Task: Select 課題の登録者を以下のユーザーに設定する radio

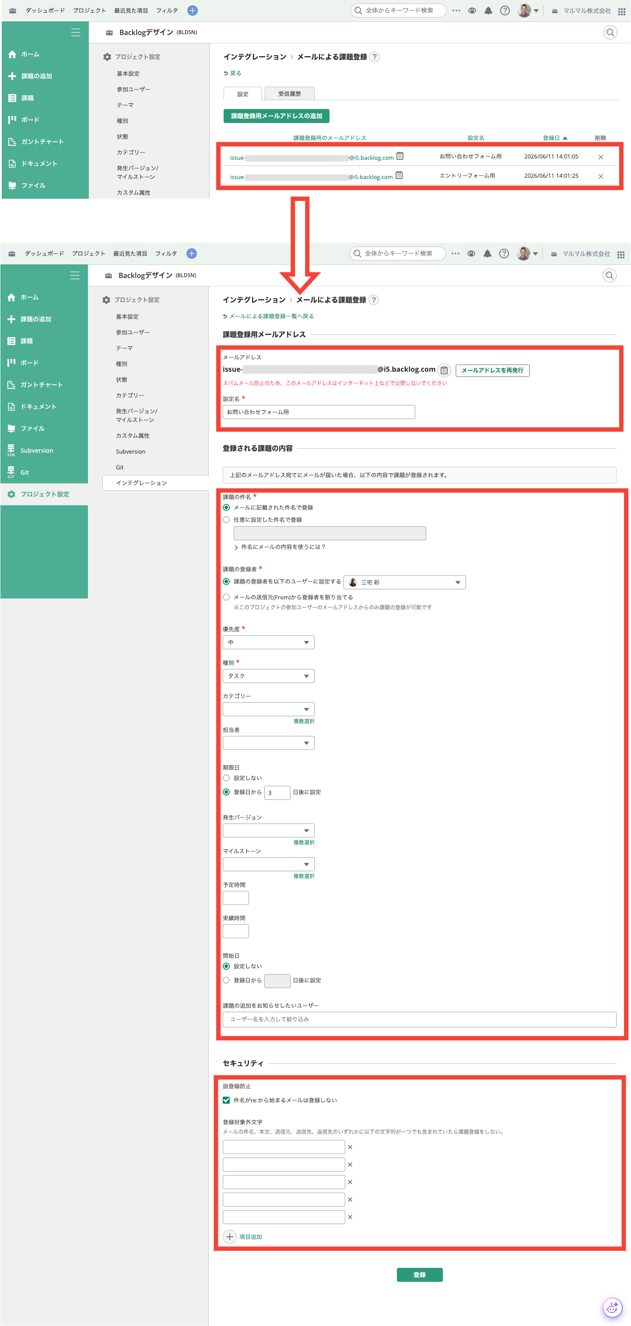Action: coord(227,582)
